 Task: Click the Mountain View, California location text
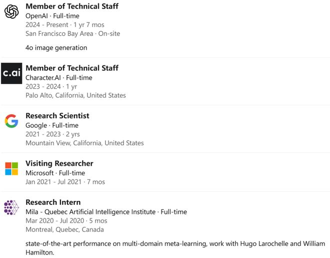coord(84,143)
